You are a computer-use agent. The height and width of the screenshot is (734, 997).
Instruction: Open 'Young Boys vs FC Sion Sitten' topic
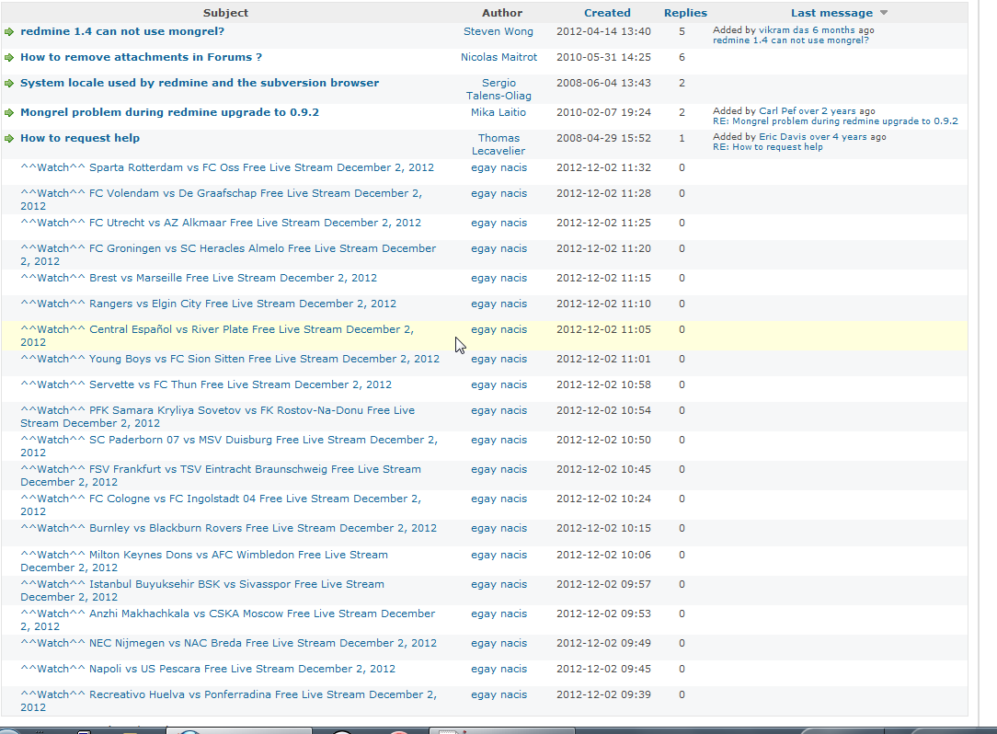click(230, 359)
